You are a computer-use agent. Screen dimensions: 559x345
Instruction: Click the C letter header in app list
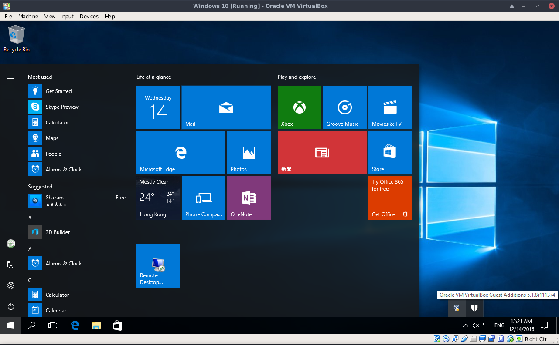[x=30, y=281]
